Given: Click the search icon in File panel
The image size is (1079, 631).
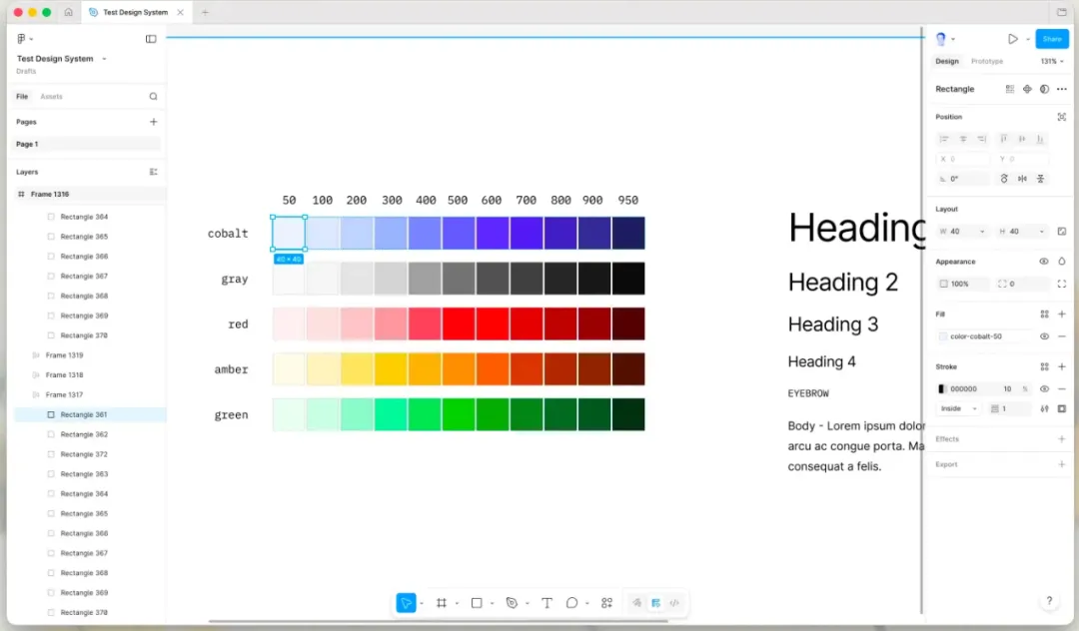Looking at the screenshot, I should (x=153, y=97).
